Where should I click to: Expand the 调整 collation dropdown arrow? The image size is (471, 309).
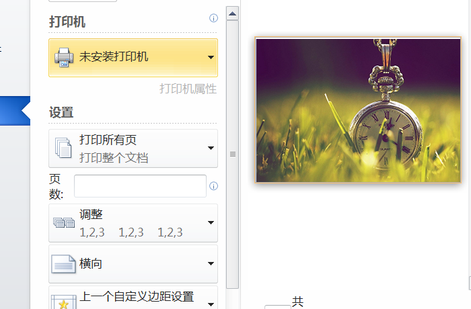click(211, 222)
